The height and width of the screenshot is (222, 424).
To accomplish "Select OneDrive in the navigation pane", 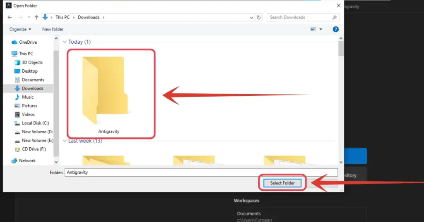I will 28,42.
